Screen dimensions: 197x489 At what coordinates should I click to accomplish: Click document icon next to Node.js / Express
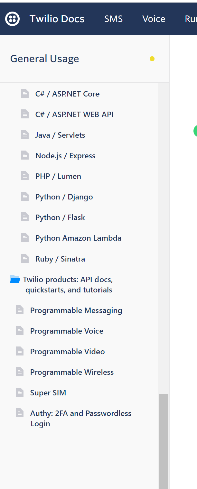tap(25, 155)
